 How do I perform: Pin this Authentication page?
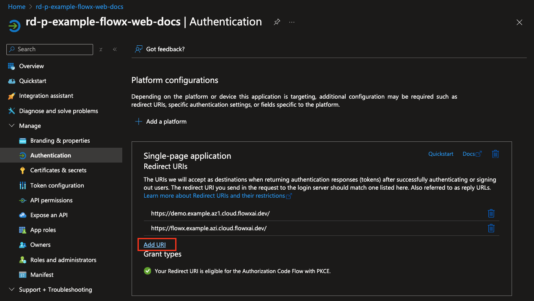click(x=277, y=22)
